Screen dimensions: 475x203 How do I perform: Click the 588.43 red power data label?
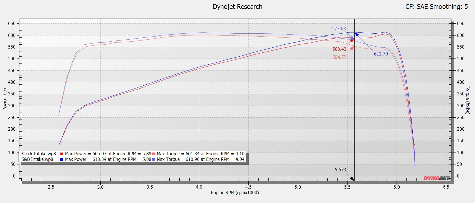point(339,49)
